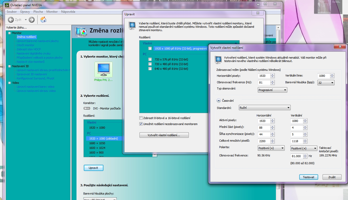Open the Nápověda menu
Screen dimensions: 348x200
pos(68,12)
